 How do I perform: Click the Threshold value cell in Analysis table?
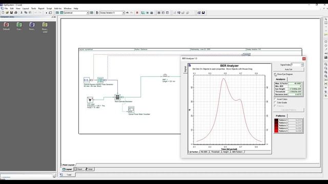coord(295,91)
